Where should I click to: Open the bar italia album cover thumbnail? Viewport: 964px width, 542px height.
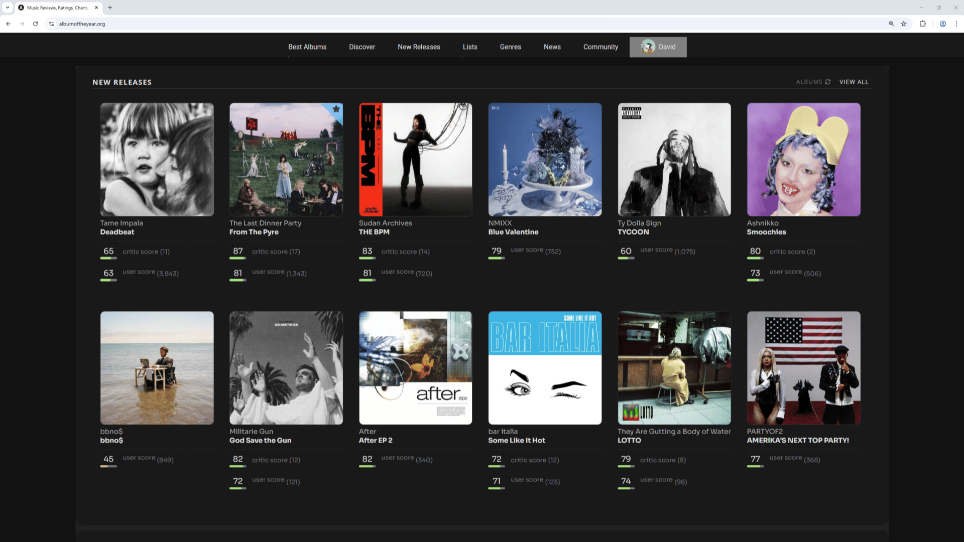(545, 368)
